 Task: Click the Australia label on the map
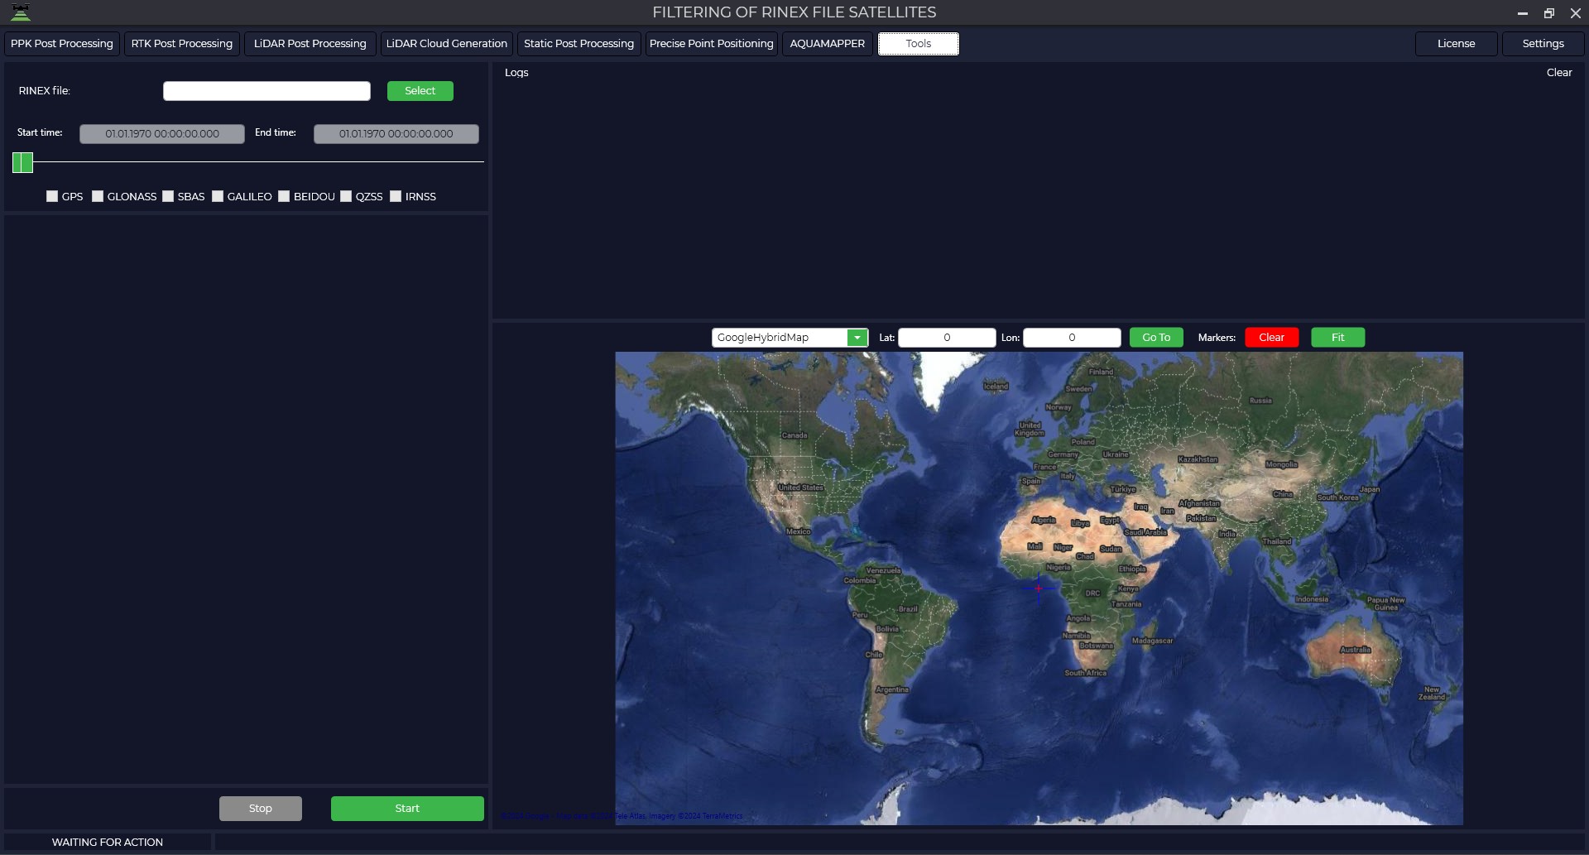pyautogui.click(x=1356, y=650)
